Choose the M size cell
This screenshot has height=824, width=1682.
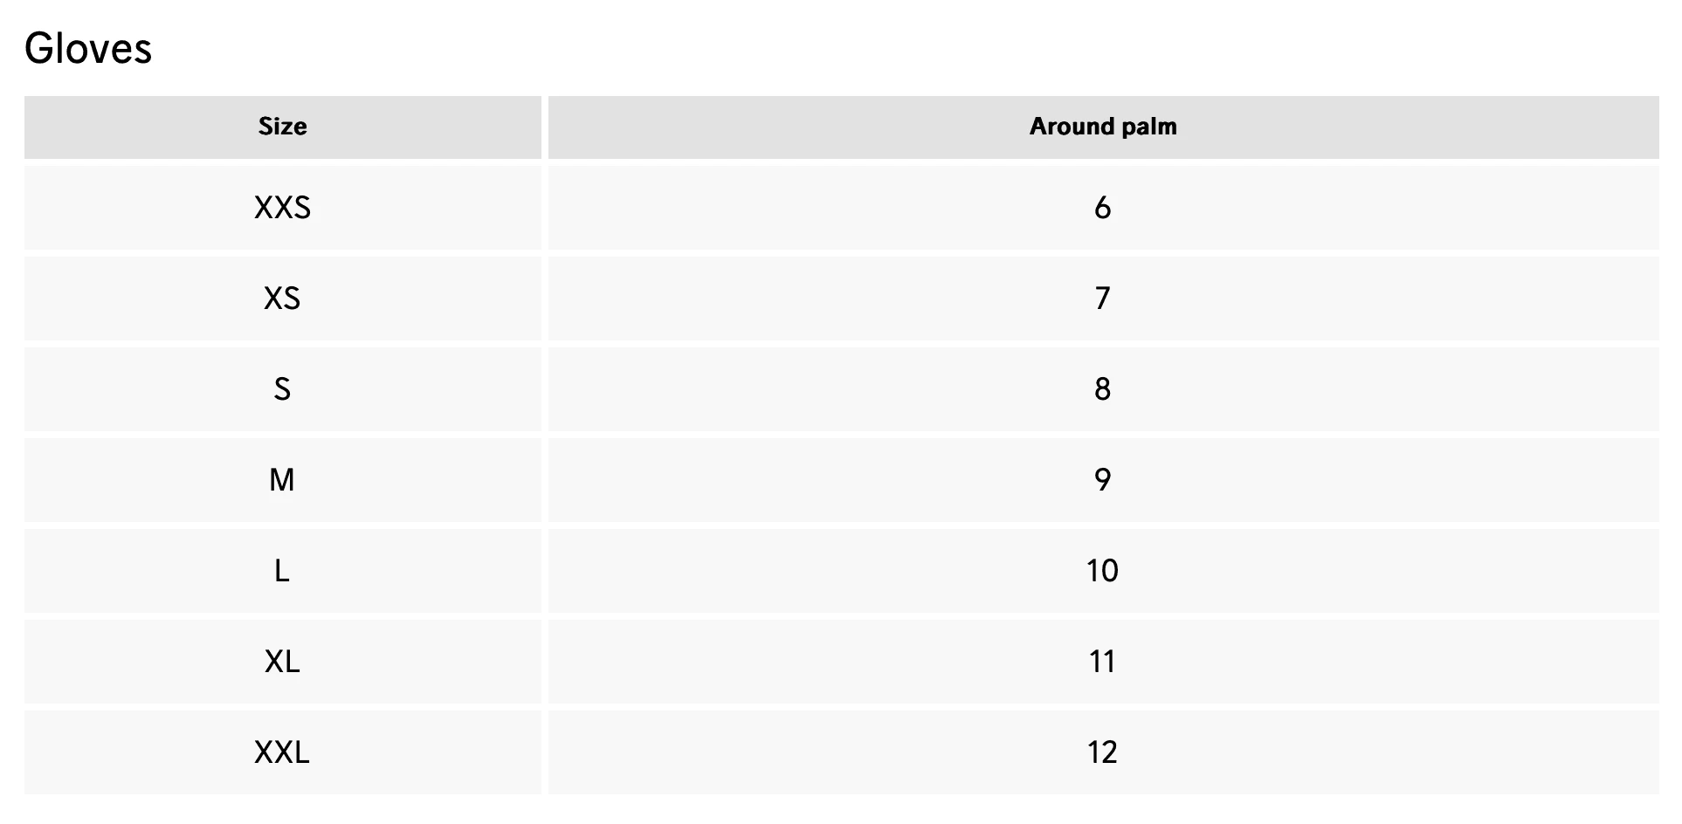282,480
